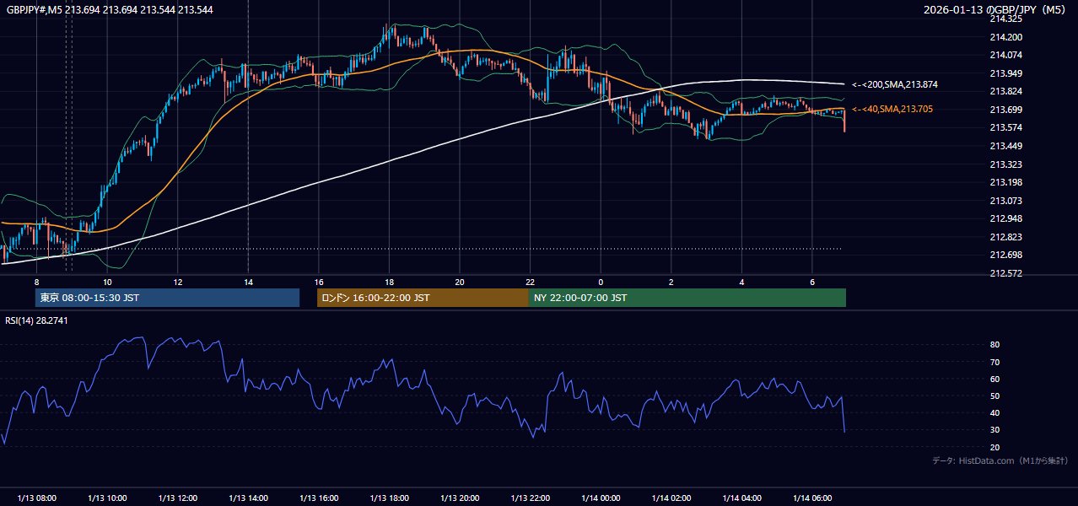Image resolution: width=1078 pixels, height=506 pixels.
Task: Click price axis label 212.948
Action: 1005,218
